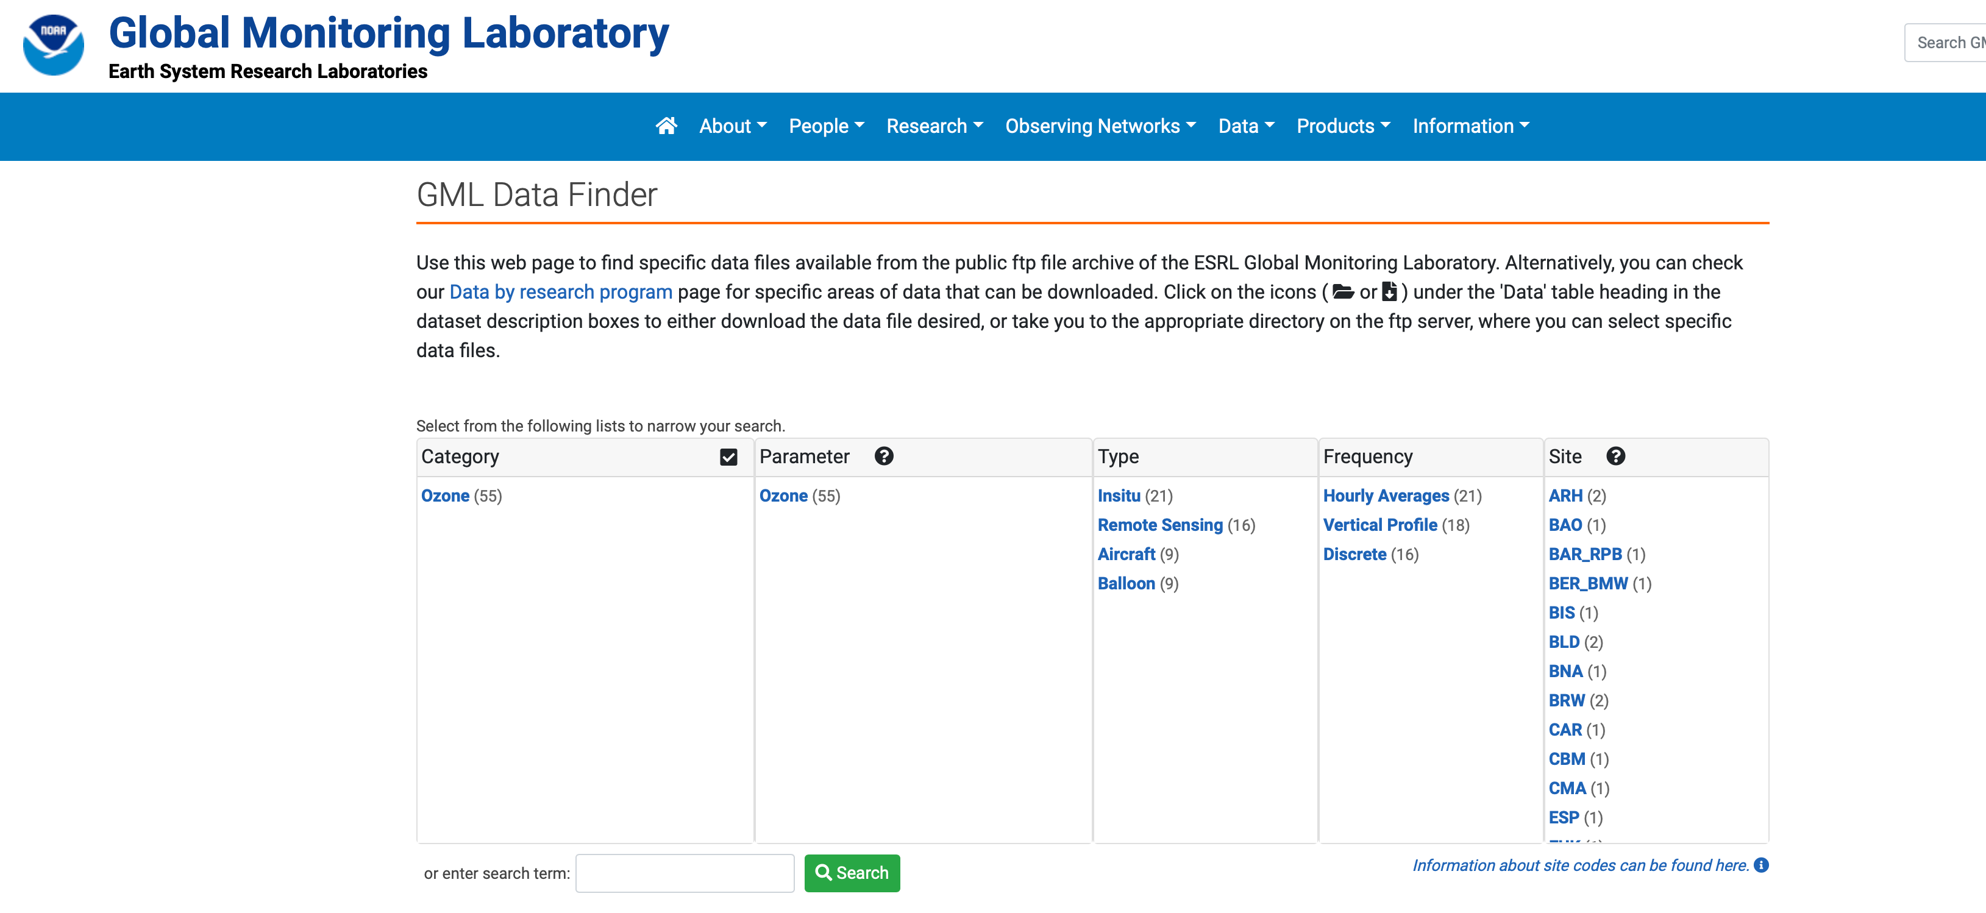
Task: Open the Observing Networks dropdown
Action: (x=1100, y=126)
